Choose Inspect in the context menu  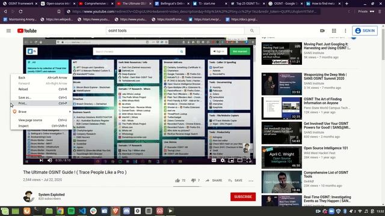tap(42, 126)
